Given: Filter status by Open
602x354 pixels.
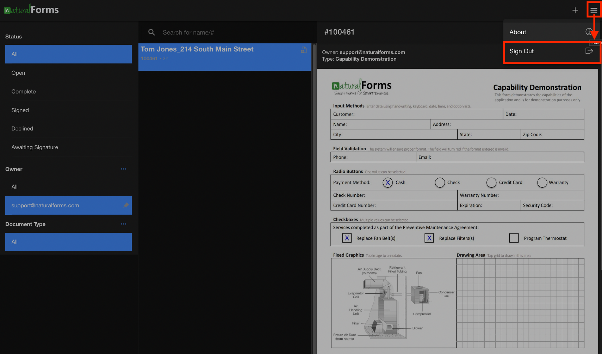Looking at the screenshot, I should click(x=68, y=73).
